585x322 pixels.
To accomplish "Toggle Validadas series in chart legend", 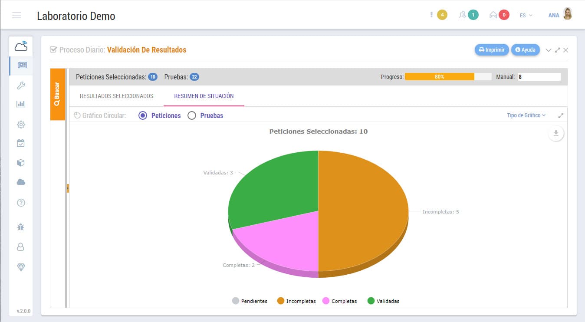I will click(383, 301).
